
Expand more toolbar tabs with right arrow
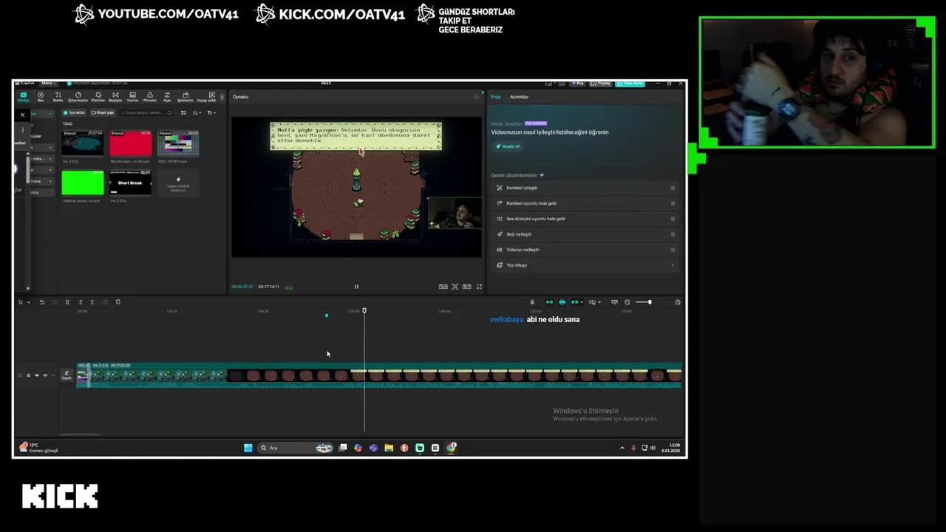point(222,97)
